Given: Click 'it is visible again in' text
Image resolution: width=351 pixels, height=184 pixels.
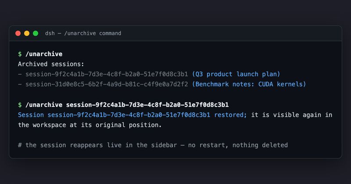Looking at the screenshot, I should (292, 115).
